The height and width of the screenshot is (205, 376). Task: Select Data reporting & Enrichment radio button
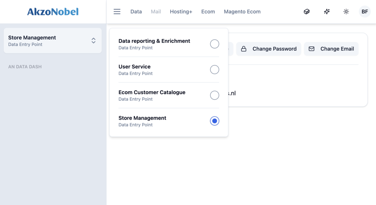point(214,44)
